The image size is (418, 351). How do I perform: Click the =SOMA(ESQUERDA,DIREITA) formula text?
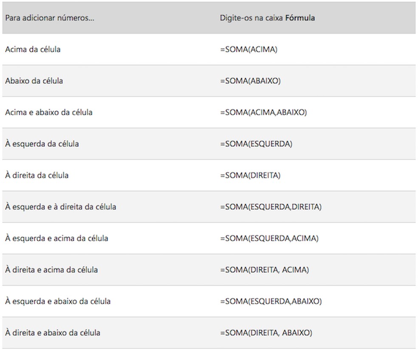271,207
